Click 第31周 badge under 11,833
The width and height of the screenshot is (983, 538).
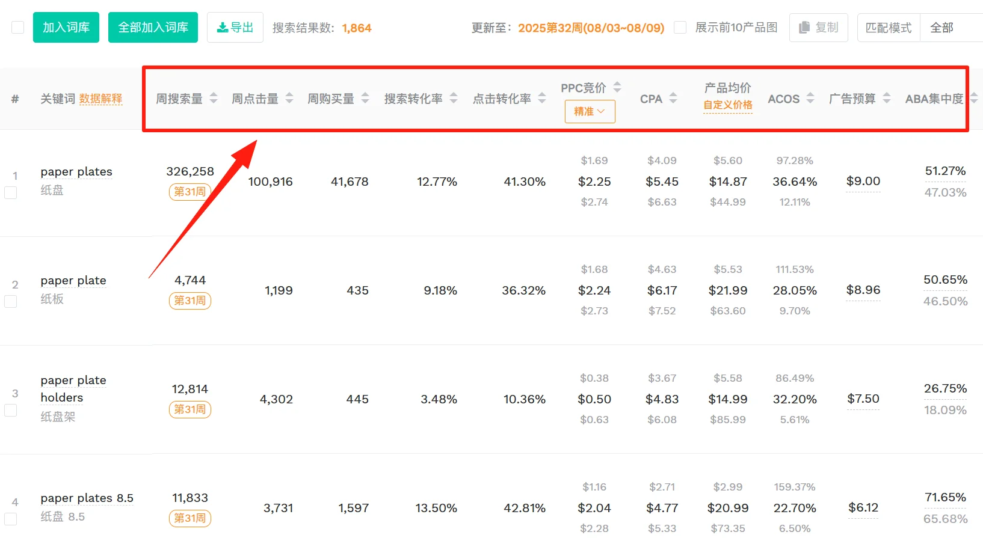[190, 518]
